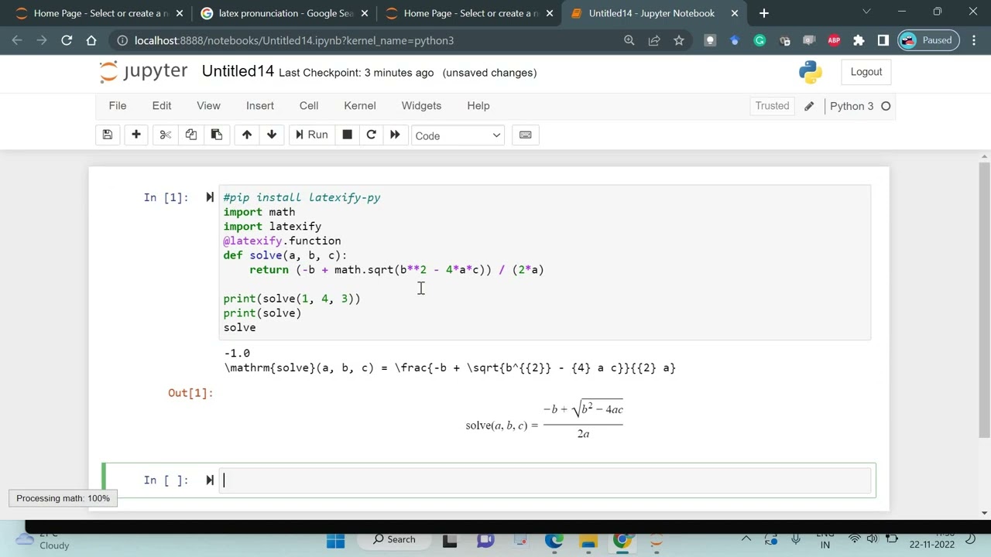
Task: Open the Kernel menu
Action: 360,105
